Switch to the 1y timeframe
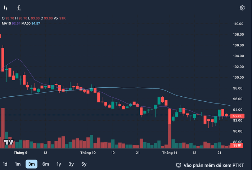Screen dimensions: 252x170 (59, 164)
